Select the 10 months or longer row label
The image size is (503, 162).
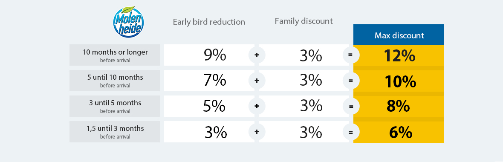point(115,55)
